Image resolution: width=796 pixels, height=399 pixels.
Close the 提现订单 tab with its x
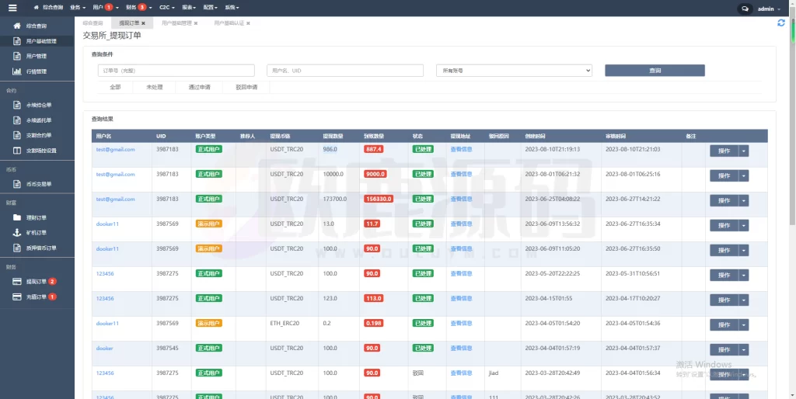click(x=143, y=23)
